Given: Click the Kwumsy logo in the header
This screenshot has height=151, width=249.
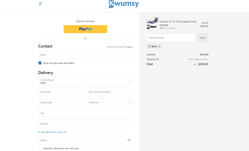Looking at the screenshot, I should point(124,4).
